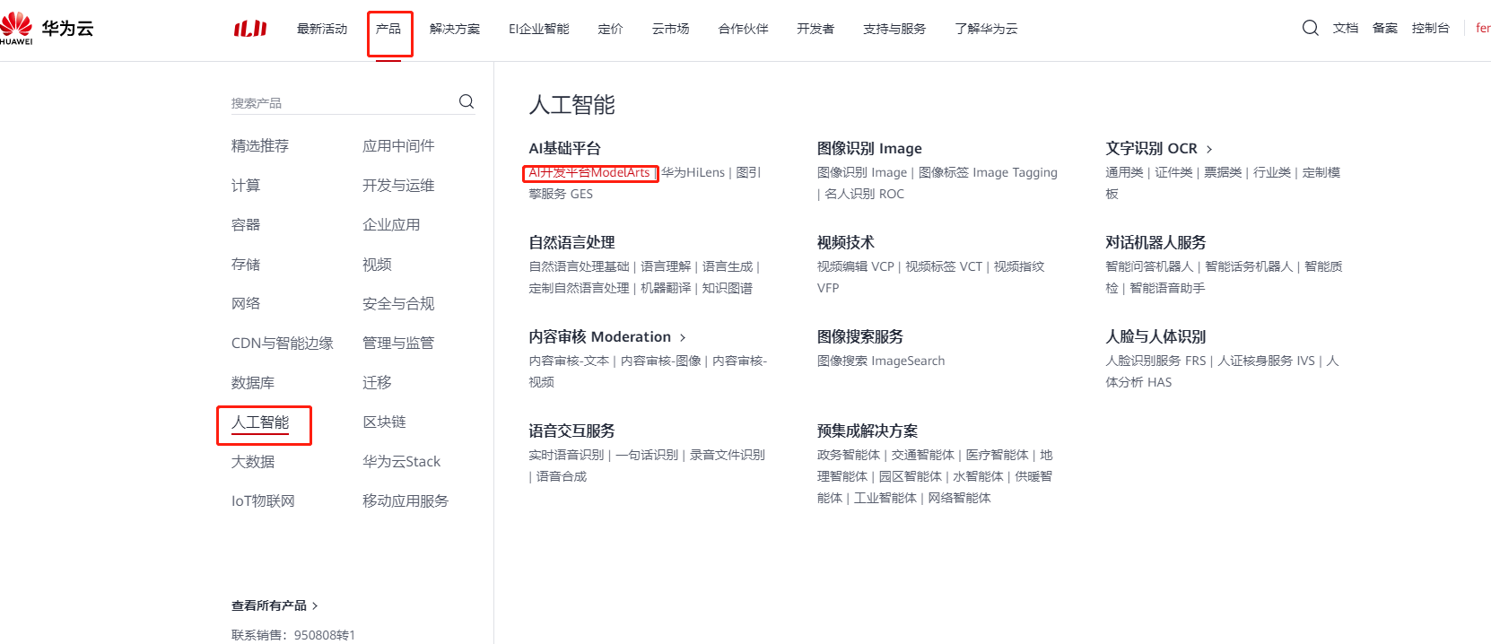Select 大数据 category in sidebar
The height and width of the screenshot is (644, 1491).
coord(253,462)
